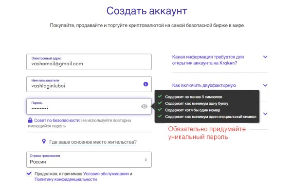Uncheck the terms acceptance checkbox
Screen dimensions: 292x195
click(x=30, y=173)
